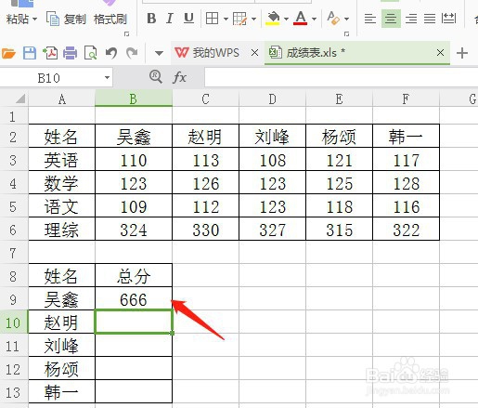This screenshot has width=478, height=408.
Task: Close the 我的WPS tab
Action: 254,53
